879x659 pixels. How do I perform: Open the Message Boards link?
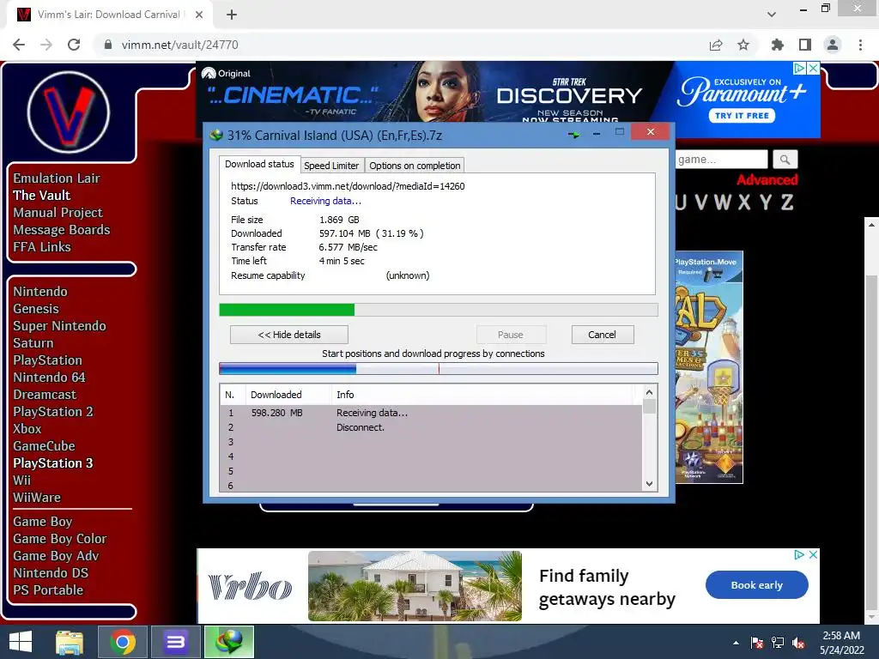[x=62, y=230]
